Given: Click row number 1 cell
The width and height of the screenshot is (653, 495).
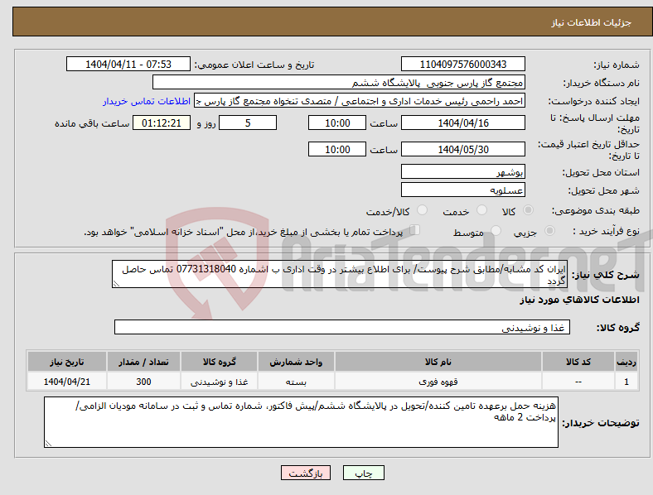Looking at the screenshot, I should click(x=626, y=382).
